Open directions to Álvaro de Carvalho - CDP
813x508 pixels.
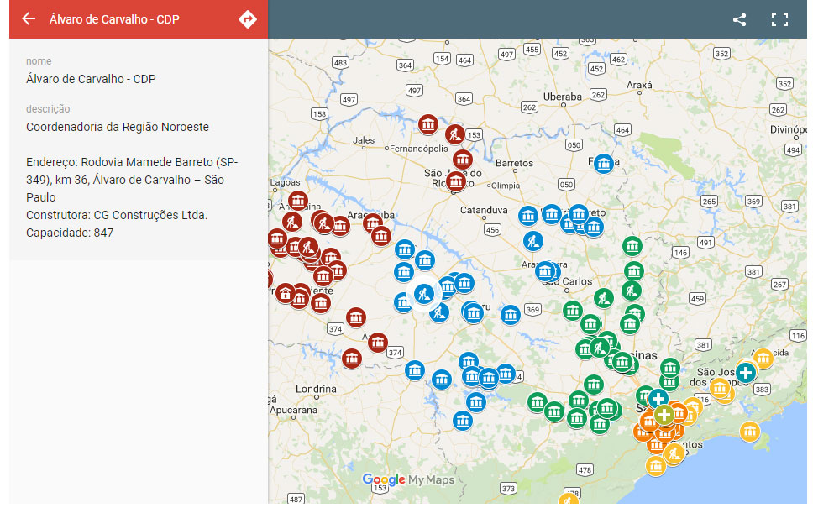click(247, 19)
